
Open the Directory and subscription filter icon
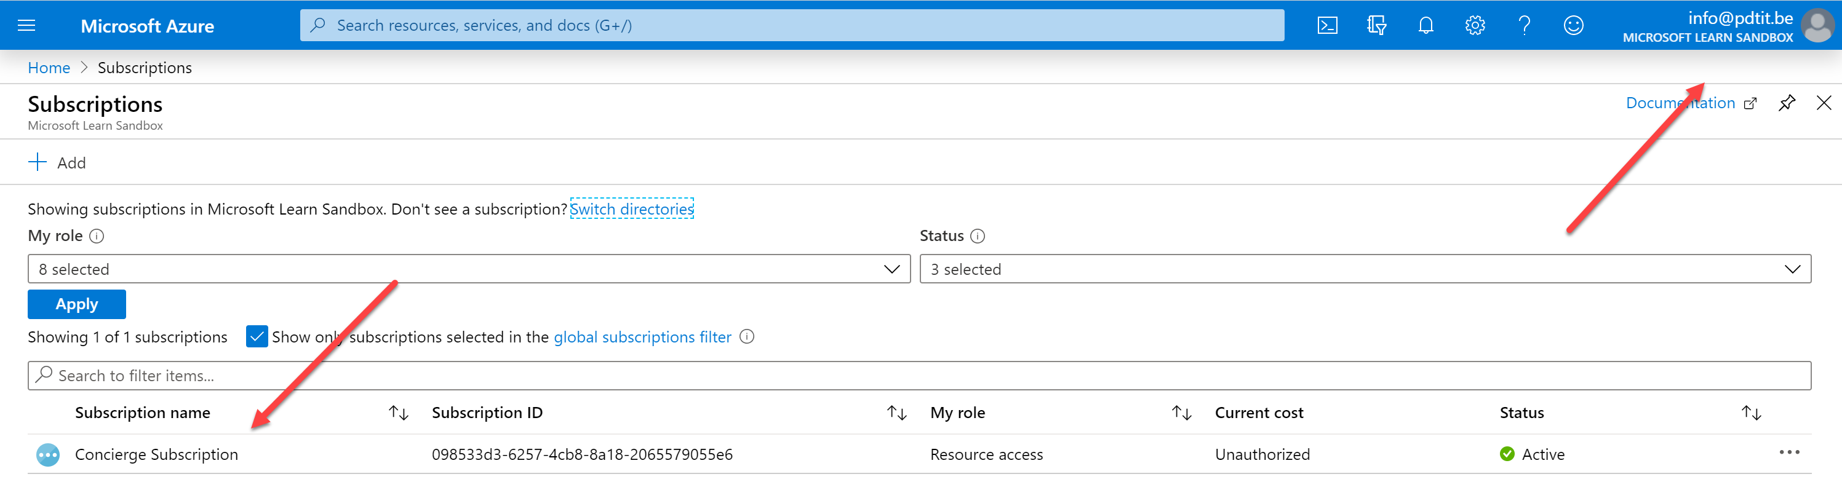pos(1376,26)
